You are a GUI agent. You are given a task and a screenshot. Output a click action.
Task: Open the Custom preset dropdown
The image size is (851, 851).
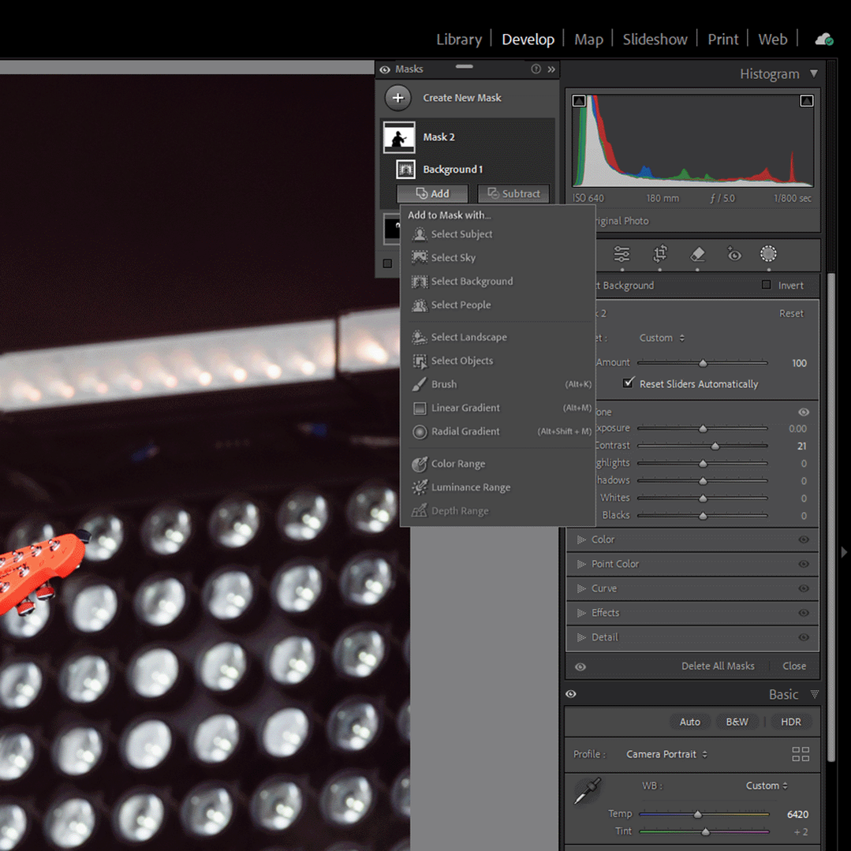click(x=662, y=338)
